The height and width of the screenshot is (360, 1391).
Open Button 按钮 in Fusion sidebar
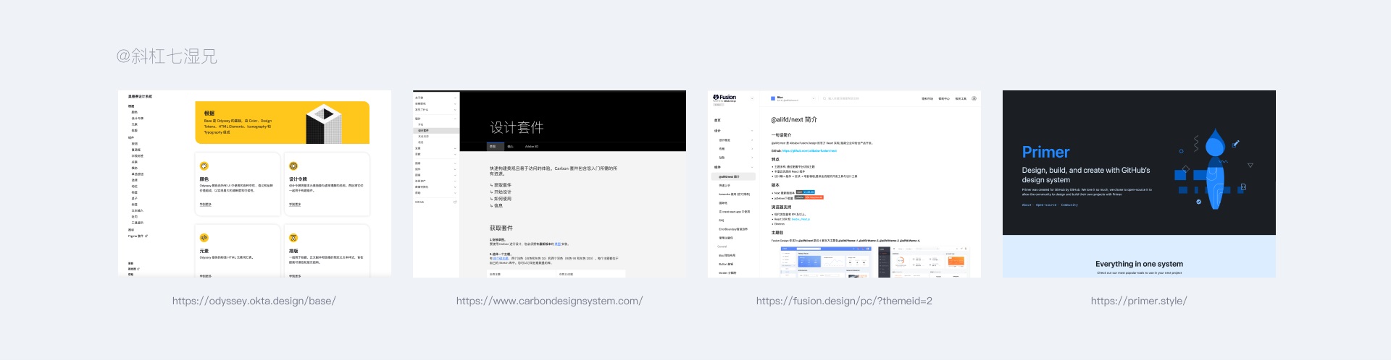[727, 264]
